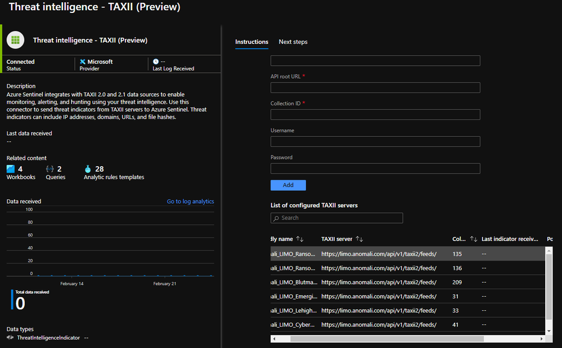
Task: Click the collection ID value 33
Action: pyautogui.click(x=455, y=311)
